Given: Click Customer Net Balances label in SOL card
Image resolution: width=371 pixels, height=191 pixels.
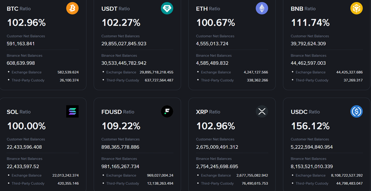Looking at the screenshot, I should point(26,139).
